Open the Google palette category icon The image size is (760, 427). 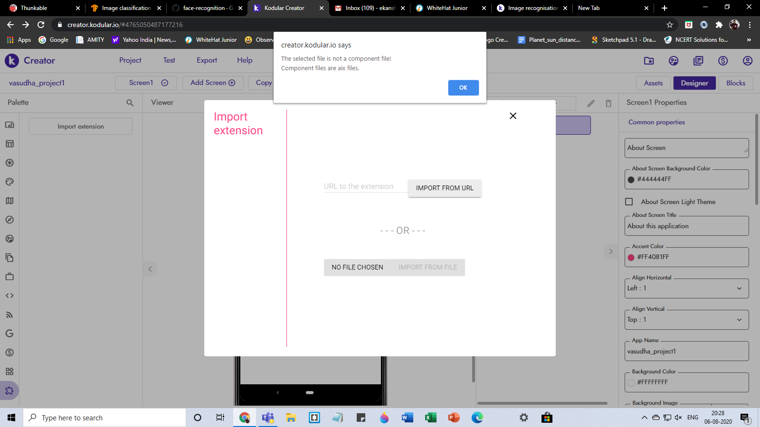click(x=9, y=334)
